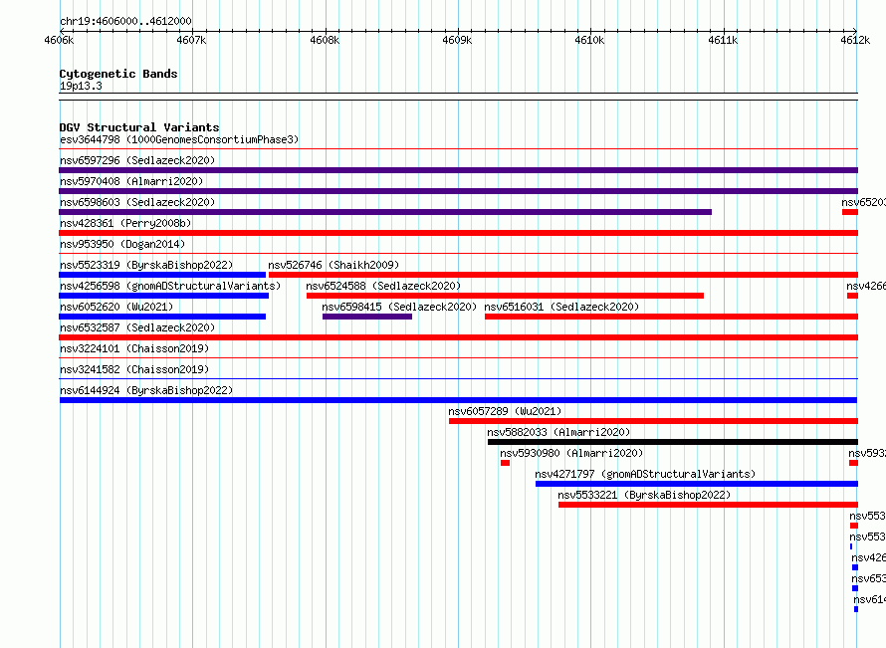The height and width of the screenshot is (648, 886).
Task: Click the 4607k ruler position label
Action: [x=191, y=40]
